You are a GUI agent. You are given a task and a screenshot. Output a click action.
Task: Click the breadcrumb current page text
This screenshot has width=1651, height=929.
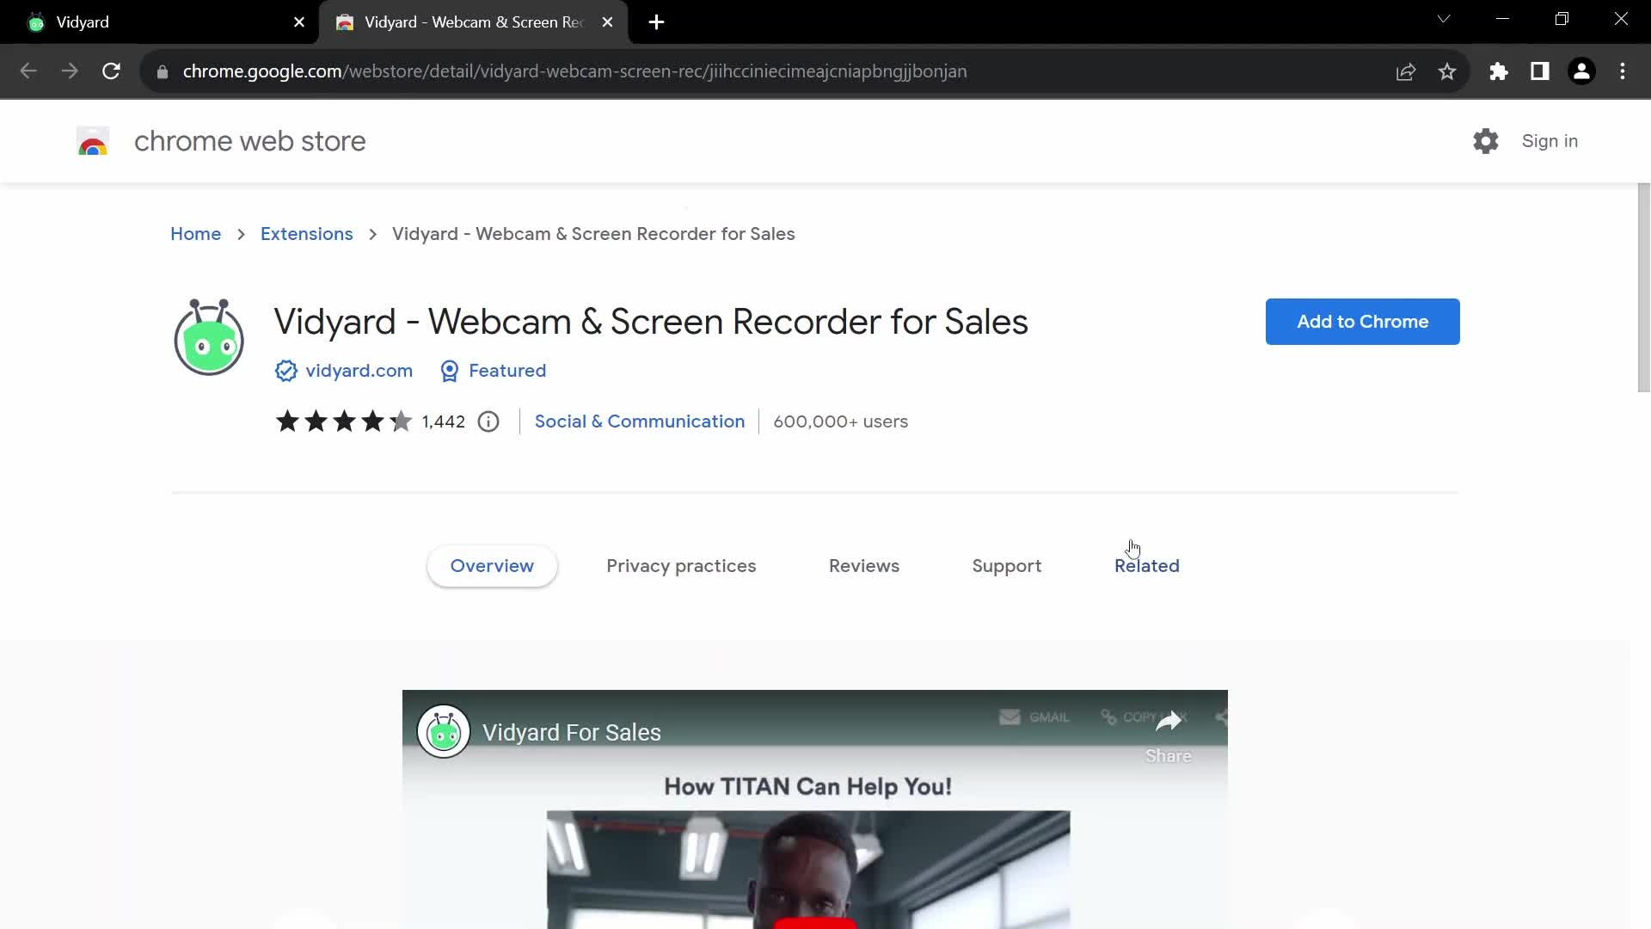click(x=593, y=234)
